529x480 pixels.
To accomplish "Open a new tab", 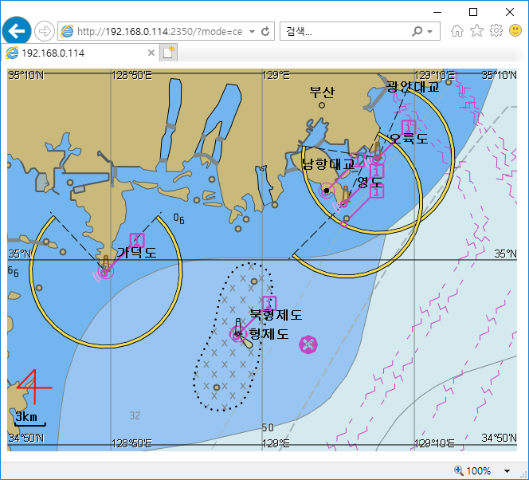I will click(169, 53).
